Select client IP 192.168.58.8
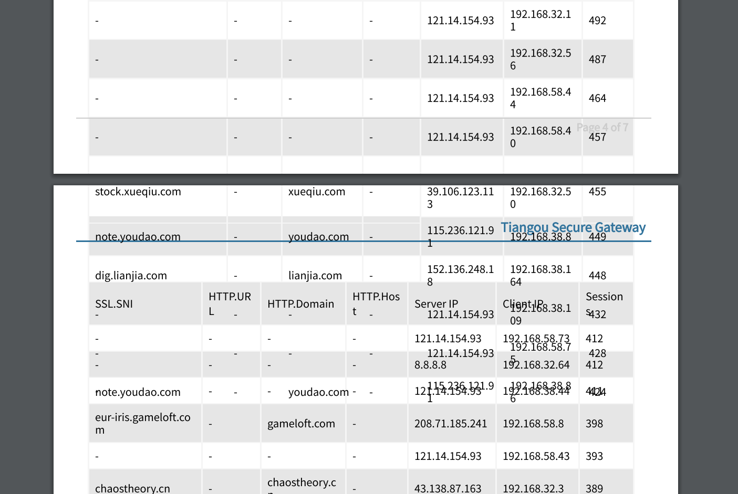 point(533,424)
